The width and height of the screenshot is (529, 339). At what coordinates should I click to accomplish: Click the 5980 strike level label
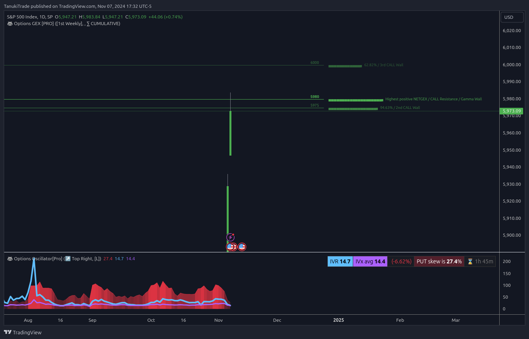coord(314,97)
